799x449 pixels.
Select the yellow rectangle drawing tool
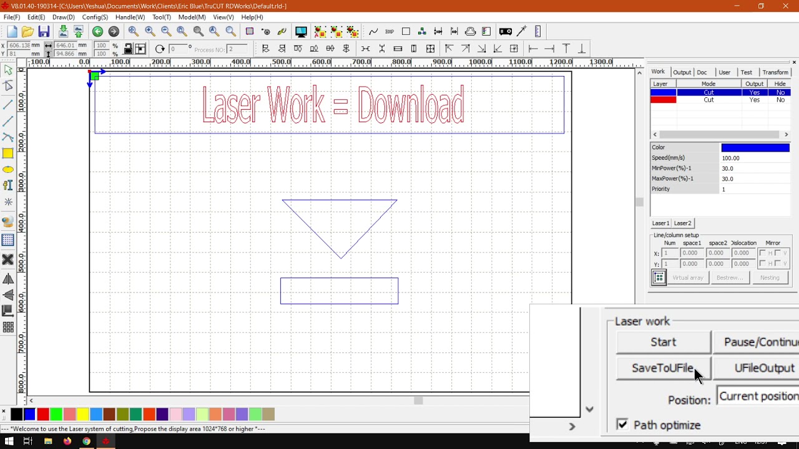point(8,153)
